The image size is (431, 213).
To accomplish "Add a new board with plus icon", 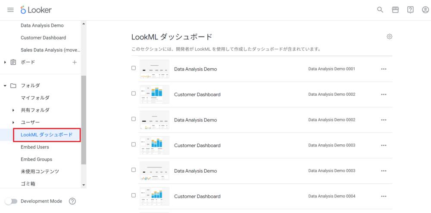I will pos(75,62).
